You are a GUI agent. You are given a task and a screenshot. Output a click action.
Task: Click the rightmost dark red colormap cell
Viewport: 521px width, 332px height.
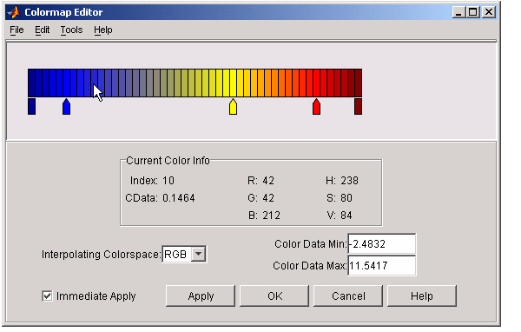click(x=358, y=83)
